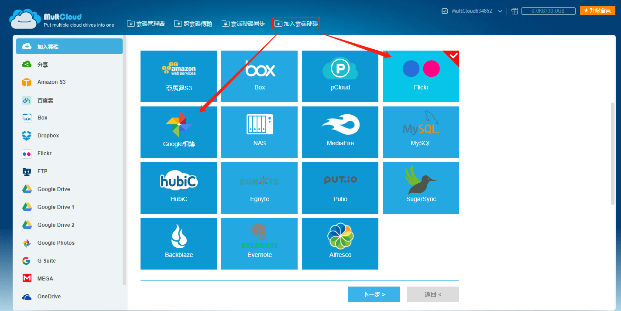The width and height of the screenshot is (621, 311).
Task: Select the MediaFire tile
Action: 340,132
